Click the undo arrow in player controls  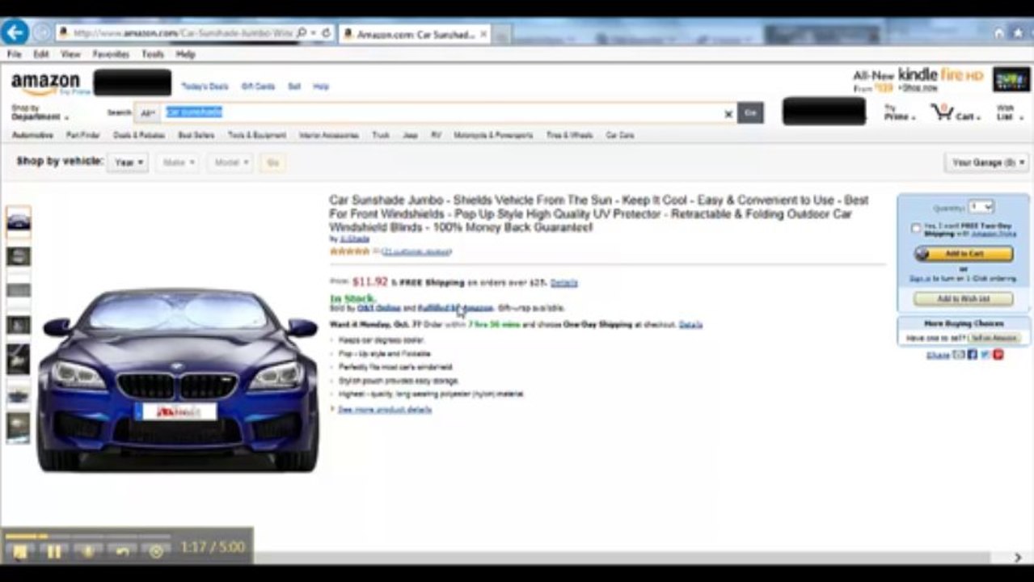pos(122,551)
